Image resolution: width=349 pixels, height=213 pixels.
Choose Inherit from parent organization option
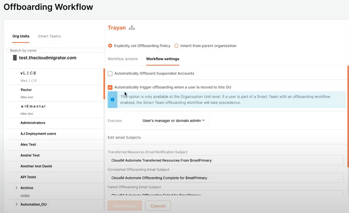[x=176, y=46]
